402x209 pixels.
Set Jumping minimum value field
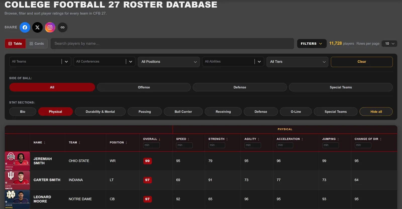[x=330, y=145]
